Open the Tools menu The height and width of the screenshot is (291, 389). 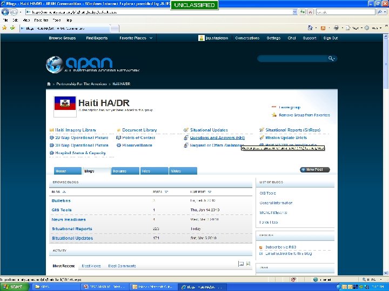coord(57,20)
